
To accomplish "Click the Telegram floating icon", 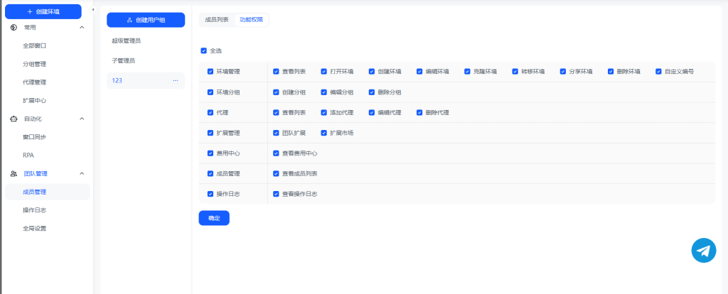I will point(703,250).
